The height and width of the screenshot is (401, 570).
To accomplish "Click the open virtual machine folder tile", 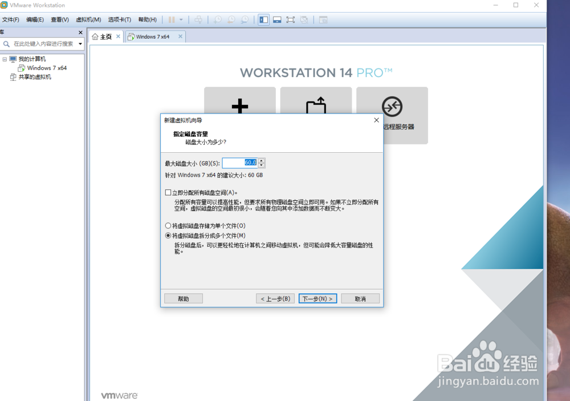I will pyautogui.click(x=316, y=105).
